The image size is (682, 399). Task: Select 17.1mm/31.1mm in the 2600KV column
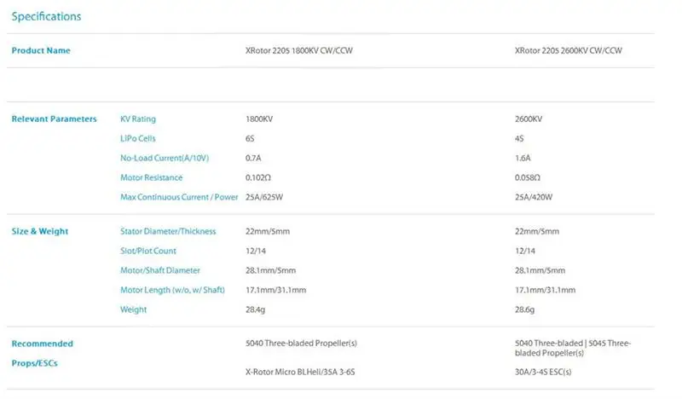(x=546, y=290)
